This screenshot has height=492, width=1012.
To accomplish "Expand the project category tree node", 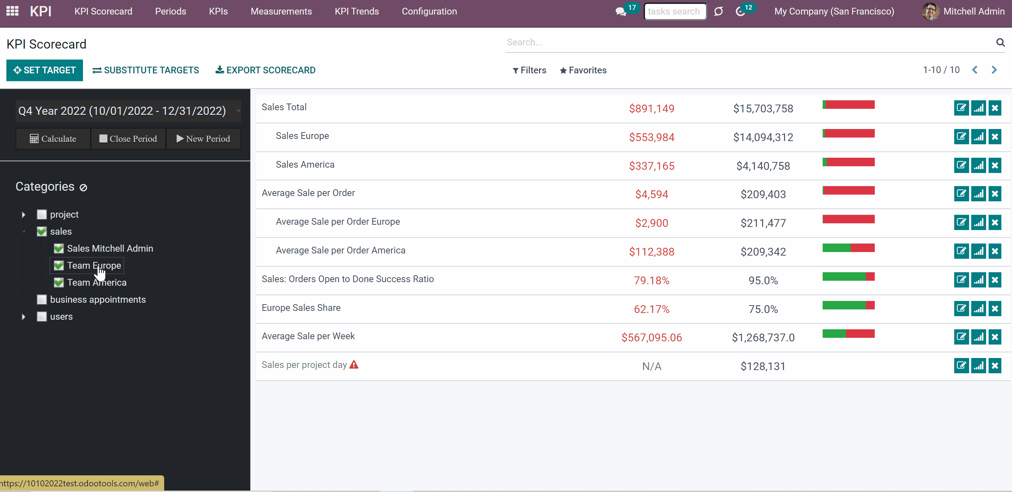I will point(23,214).
